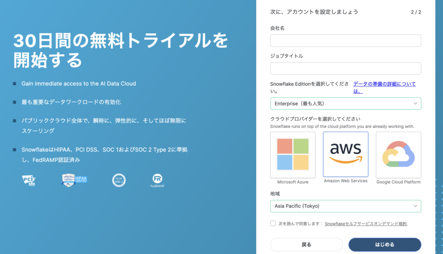The width and height of the screenshot is (443, 254).
Task: Click the HIPAA compliance badge
Action: (74, 180)
